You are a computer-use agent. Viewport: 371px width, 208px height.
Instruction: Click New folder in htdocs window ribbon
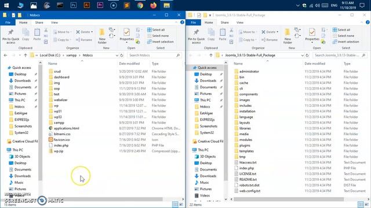coord(102,36)
